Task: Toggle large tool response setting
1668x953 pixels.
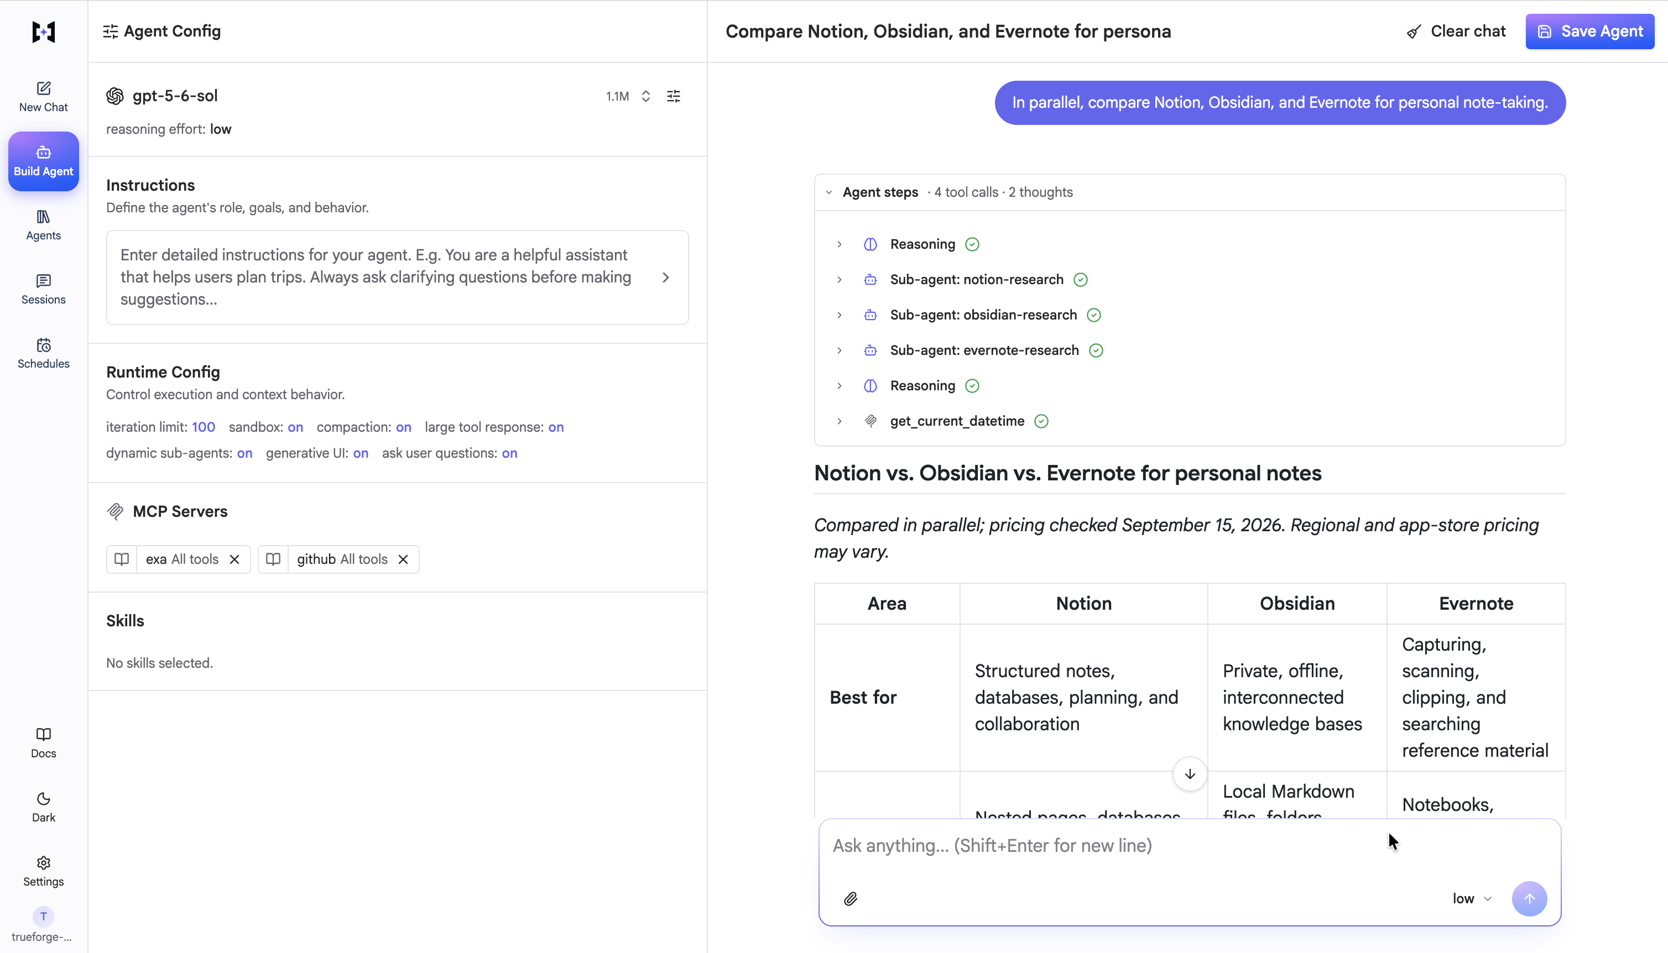Action: (556, 427)
